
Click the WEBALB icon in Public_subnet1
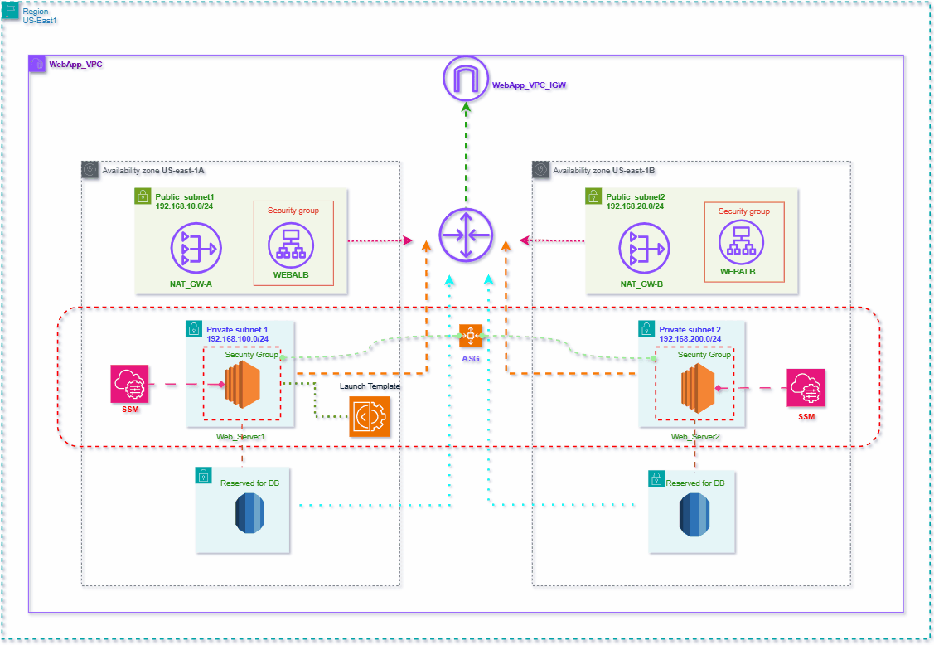(x=293, y=245)
